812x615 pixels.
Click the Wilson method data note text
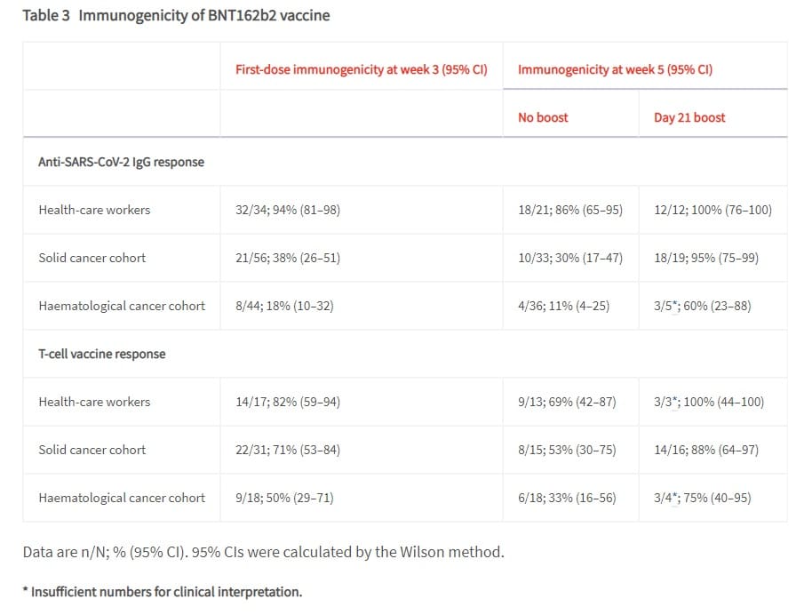pyautogui.click(x=263, y=552)
